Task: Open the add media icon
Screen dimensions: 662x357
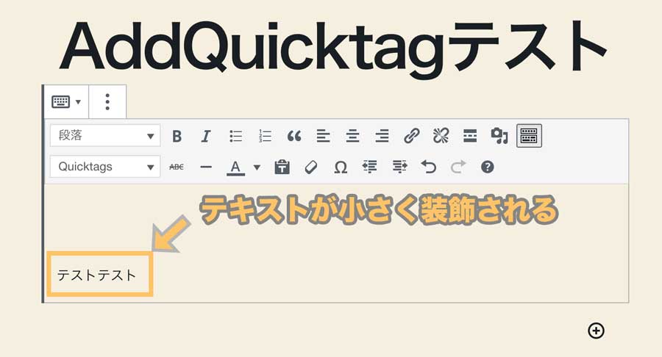Action: [x=499, y=136]
